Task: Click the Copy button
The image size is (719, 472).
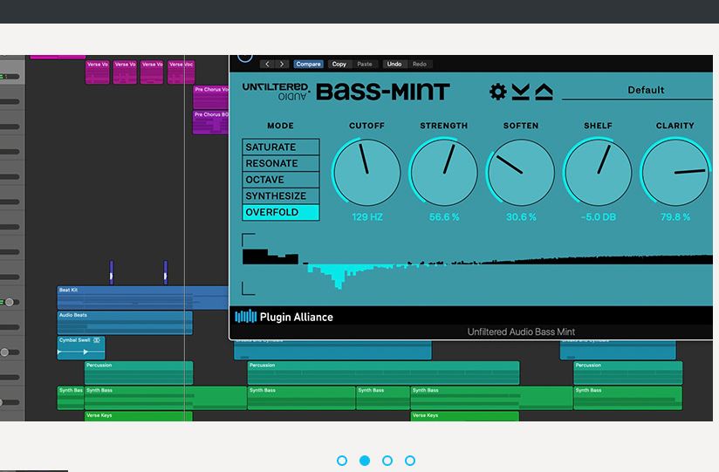Action: (339, 65)
